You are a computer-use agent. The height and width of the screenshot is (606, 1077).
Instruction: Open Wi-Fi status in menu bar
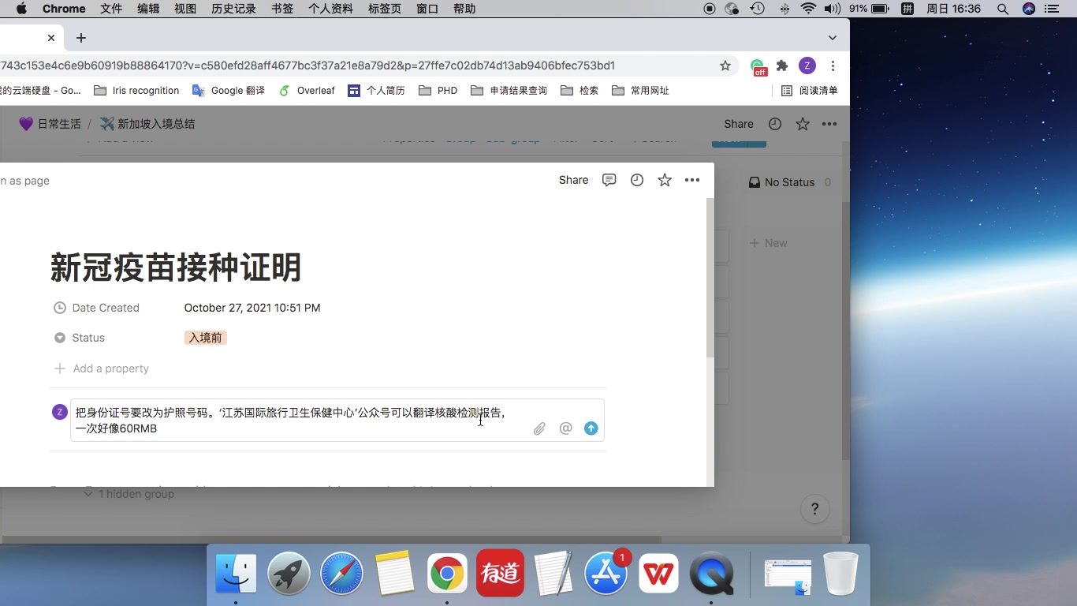coord(808,9)
